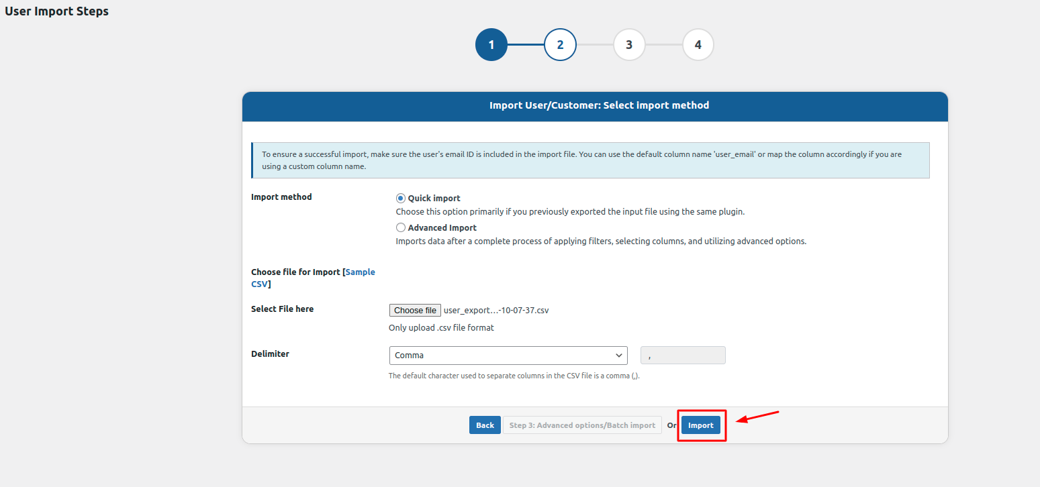Click step 1 circle in progress indicator
The width and height of the screenshot is (1040, 487).
click(491, 45)
